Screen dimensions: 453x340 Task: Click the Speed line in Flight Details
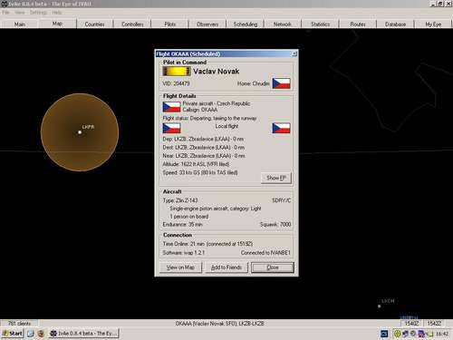[200, 172]
